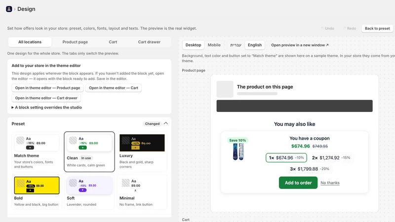The image size is (395, 222).
Task: Switch preview to Mobile
Action: [x=214, y=45]
